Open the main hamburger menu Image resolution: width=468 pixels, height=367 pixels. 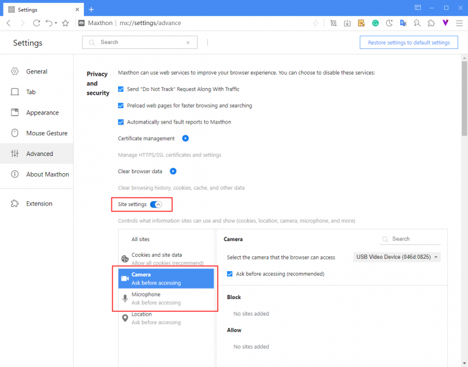(459, 23)
